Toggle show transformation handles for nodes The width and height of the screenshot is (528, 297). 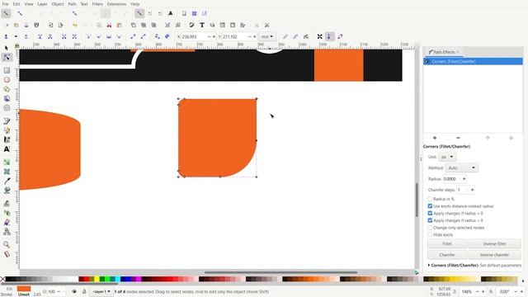319,36
